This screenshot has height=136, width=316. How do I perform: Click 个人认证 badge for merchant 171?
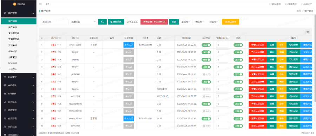click(129, 45)
